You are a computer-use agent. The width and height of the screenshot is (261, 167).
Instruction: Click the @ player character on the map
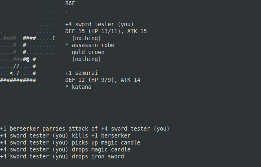coord(28,59)
